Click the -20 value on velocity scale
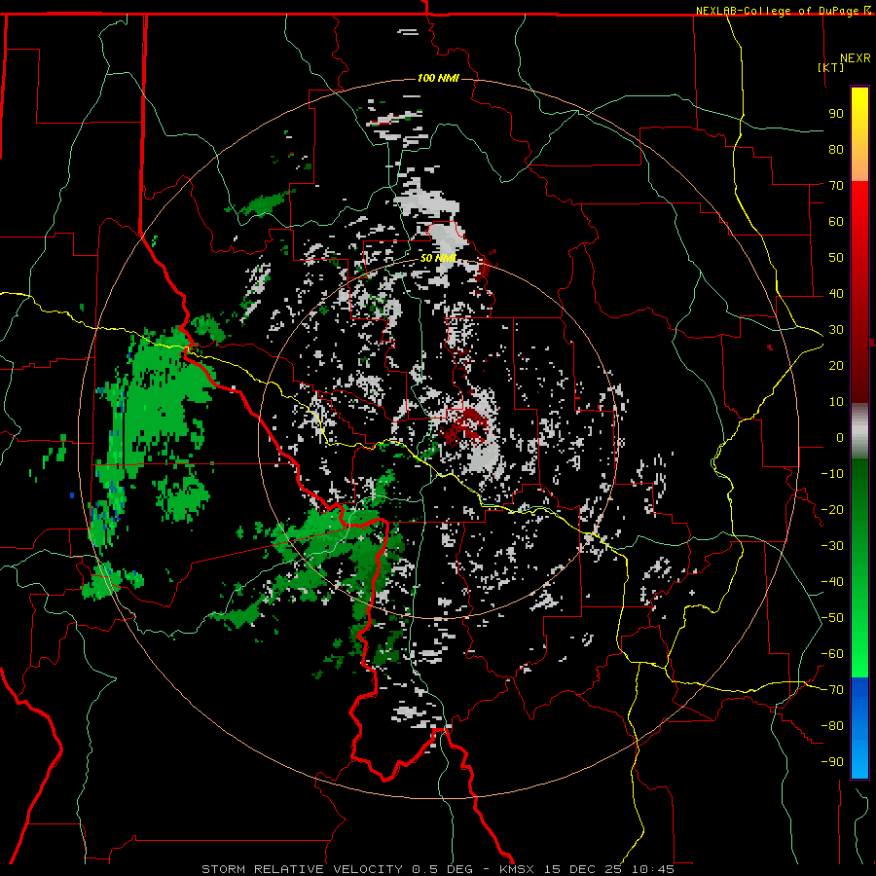This screenshot has height=876, width=876. pos(832,509)
